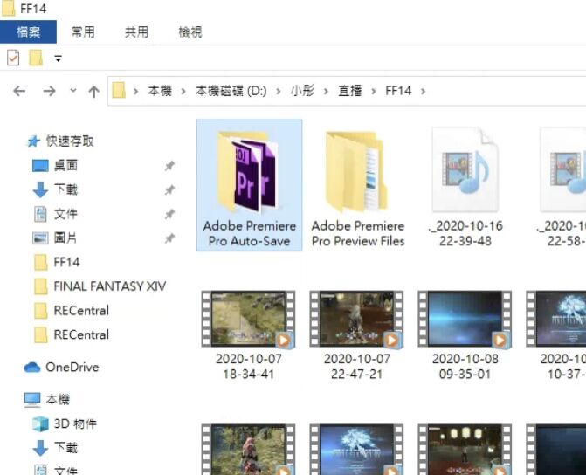Navigate to 本機 in the address bar
Screen dimensions: 586x475
pos(160,91)
